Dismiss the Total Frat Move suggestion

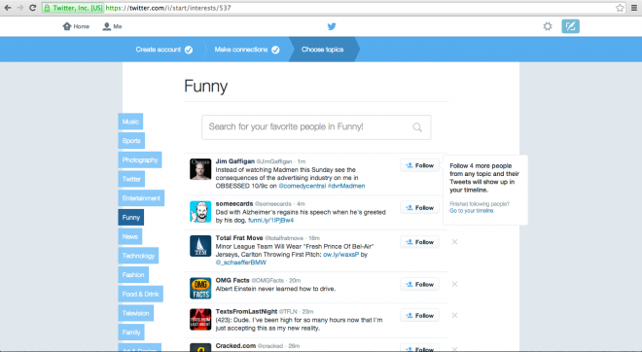pos(454,242)
